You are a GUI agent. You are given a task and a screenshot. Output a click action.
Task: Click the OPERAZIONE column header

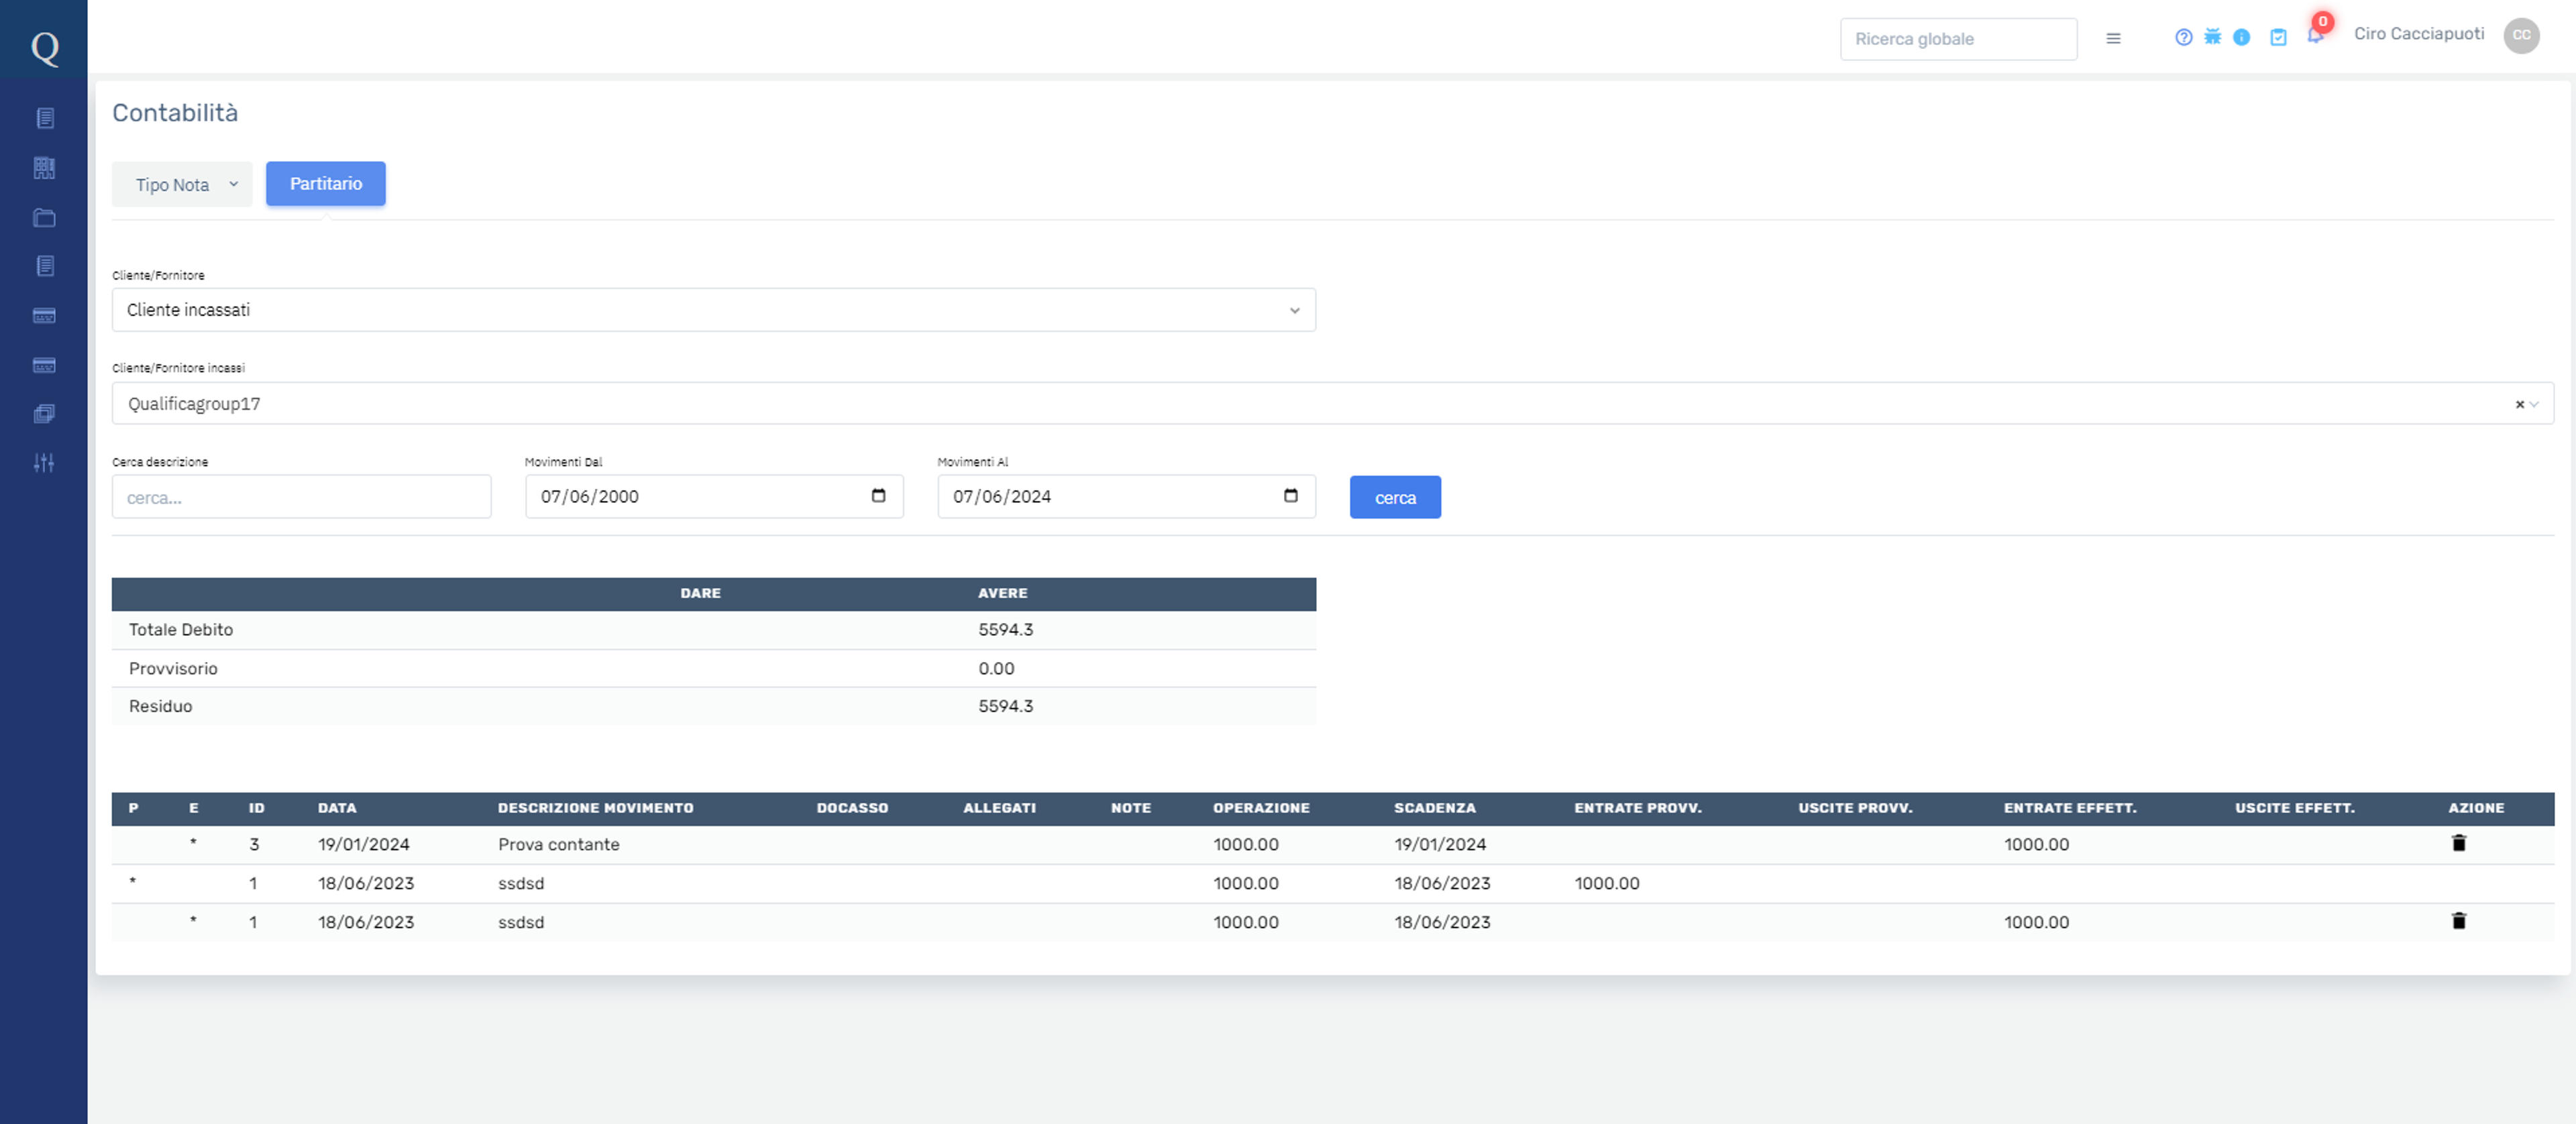tap(1261, 808)
